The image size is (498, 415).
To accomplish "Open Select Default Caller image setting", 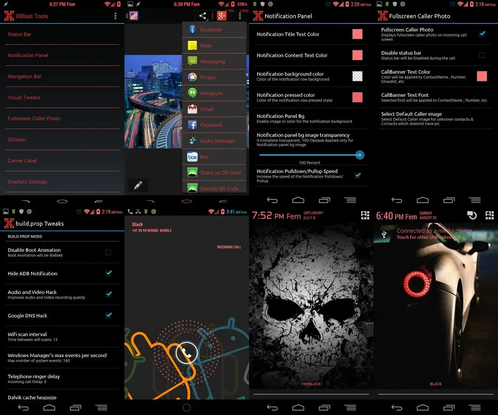I will (436, 118).
